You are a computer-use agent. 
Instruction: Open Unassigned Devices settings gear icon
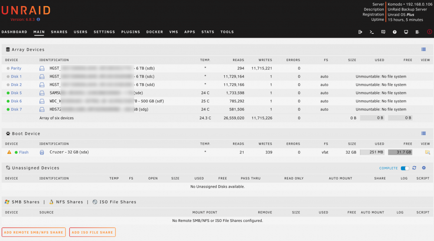[x=424, y=168]
